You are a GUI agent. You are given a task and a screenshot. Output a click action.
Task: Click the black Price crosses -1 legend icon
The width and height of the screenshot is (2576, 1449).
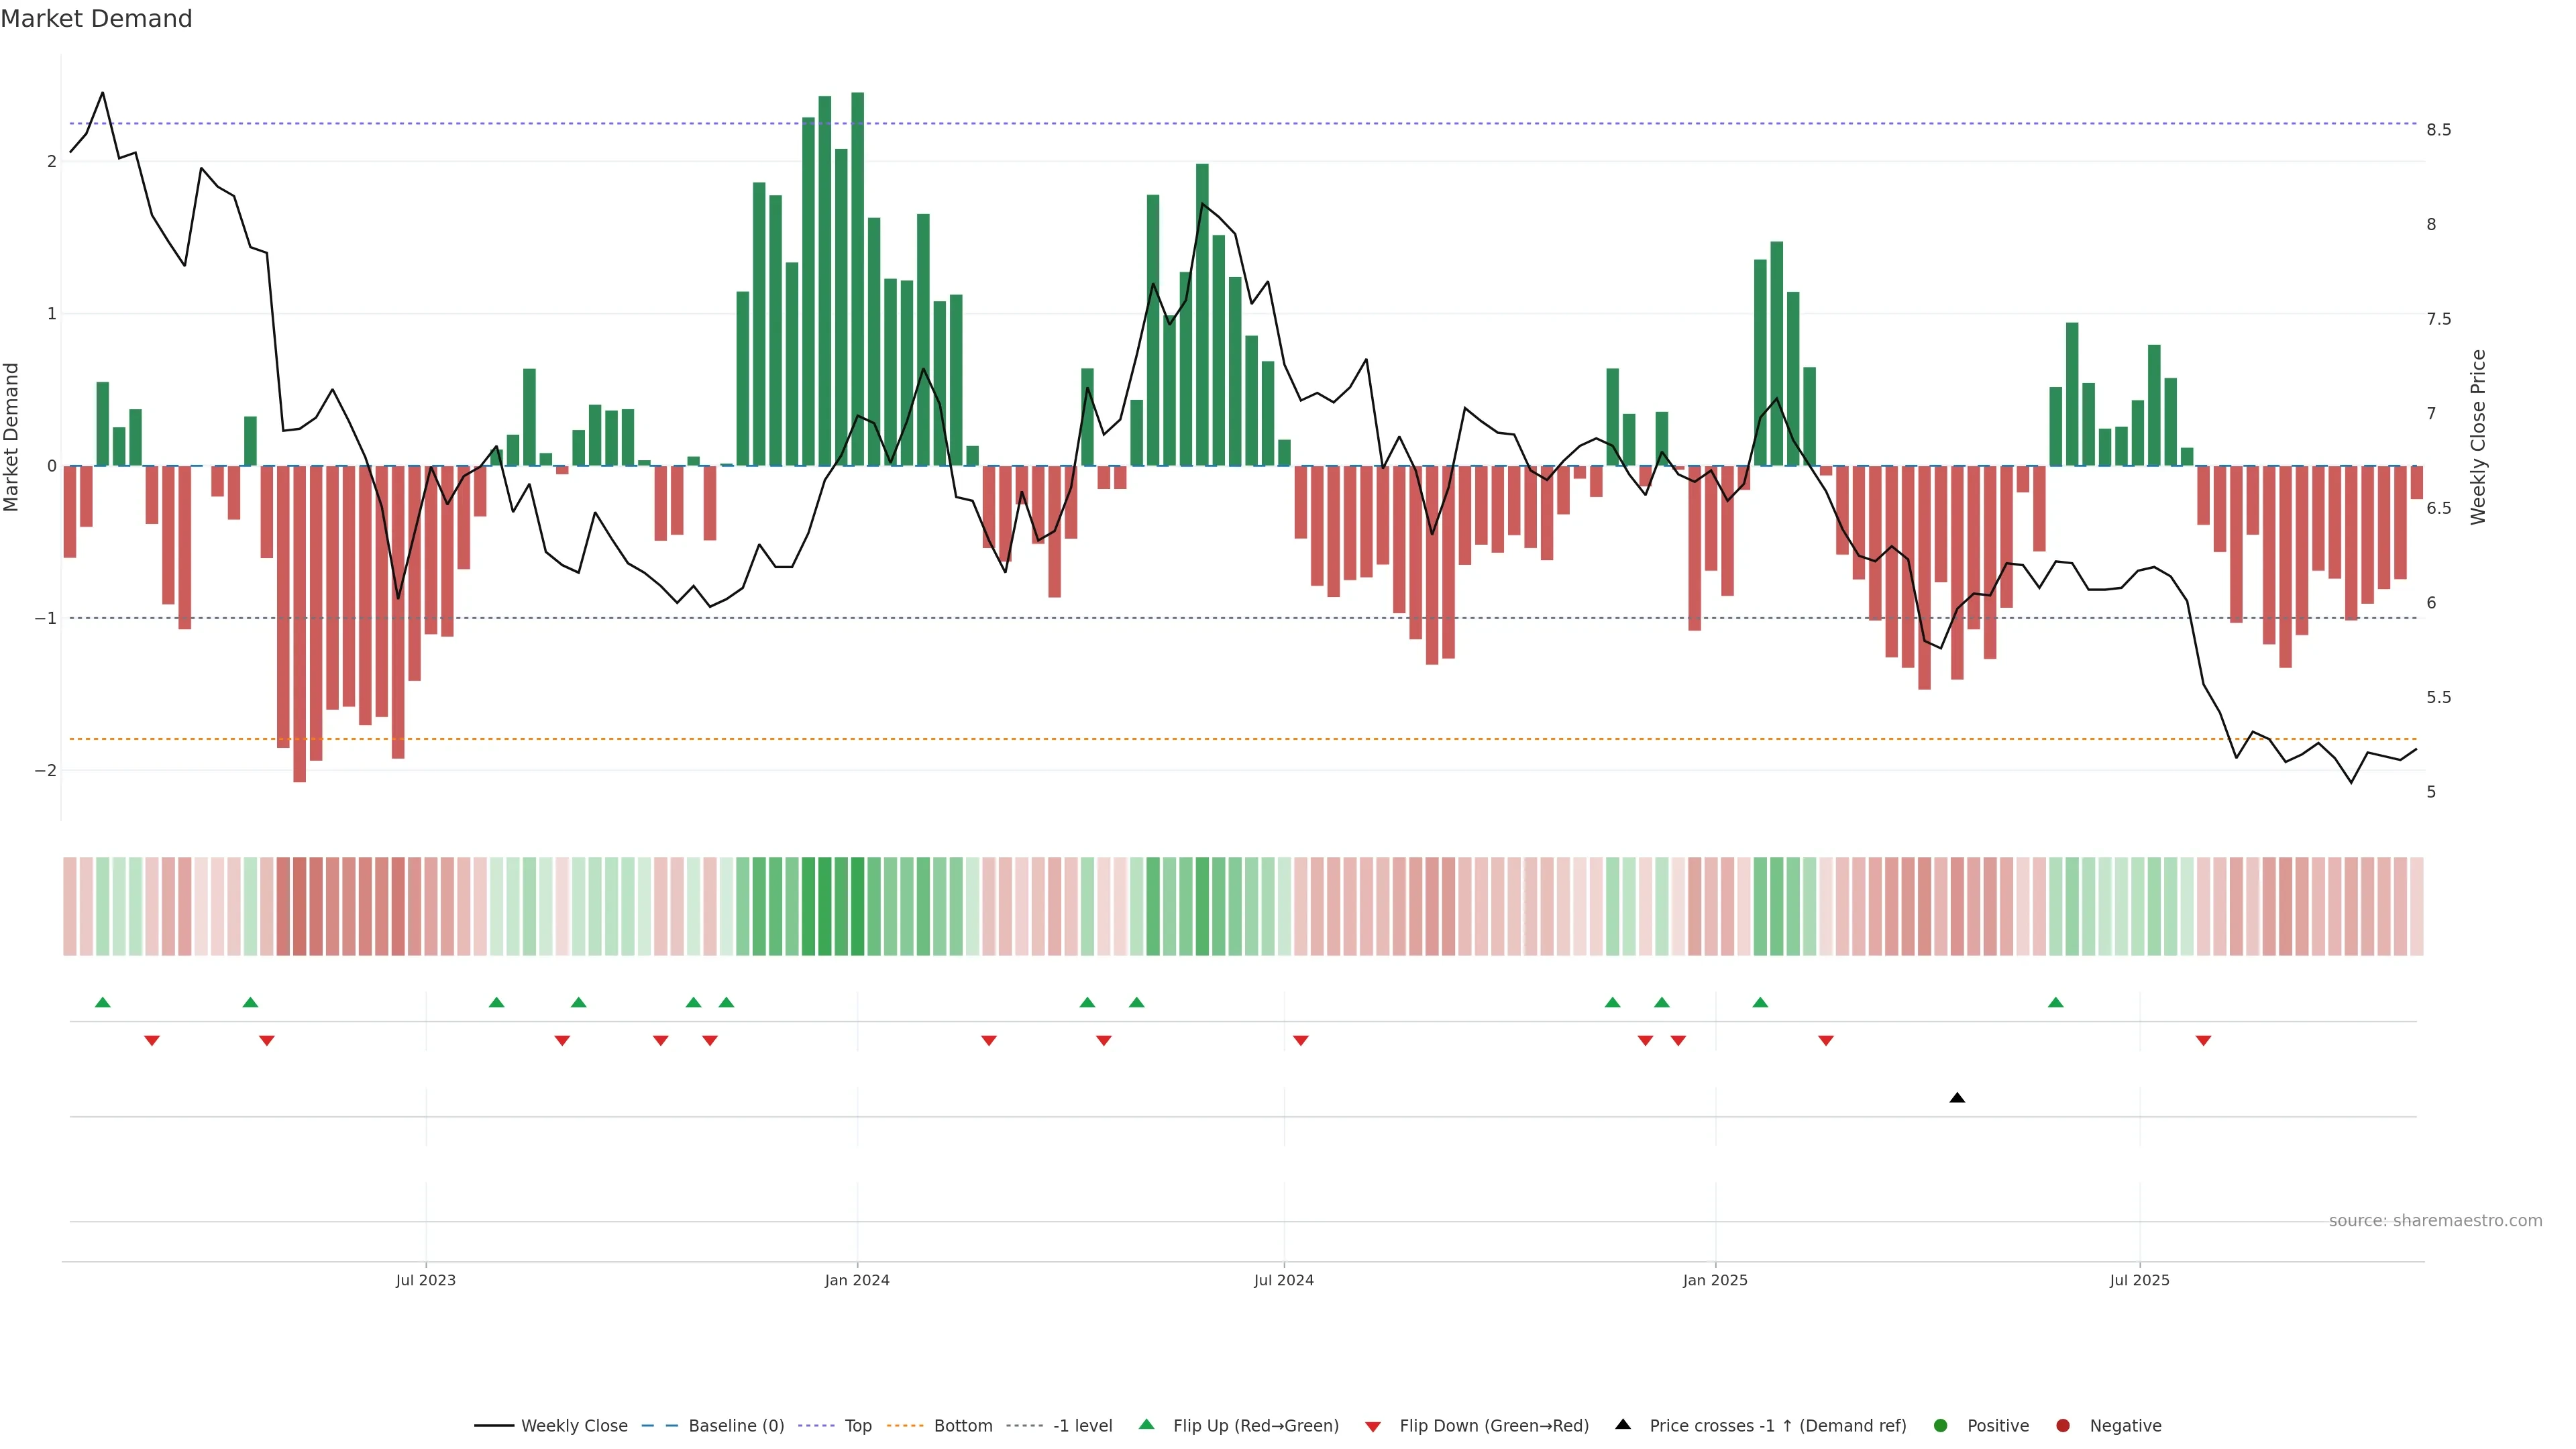point(1623,1425)
